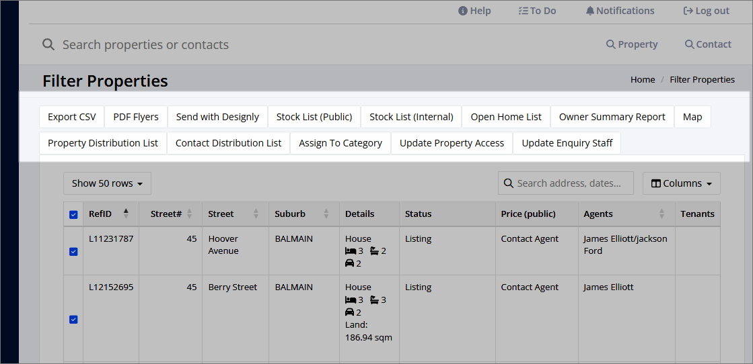Switch search to Contact
The width and height of the screenshot is (753, 364).
point(709,44)
